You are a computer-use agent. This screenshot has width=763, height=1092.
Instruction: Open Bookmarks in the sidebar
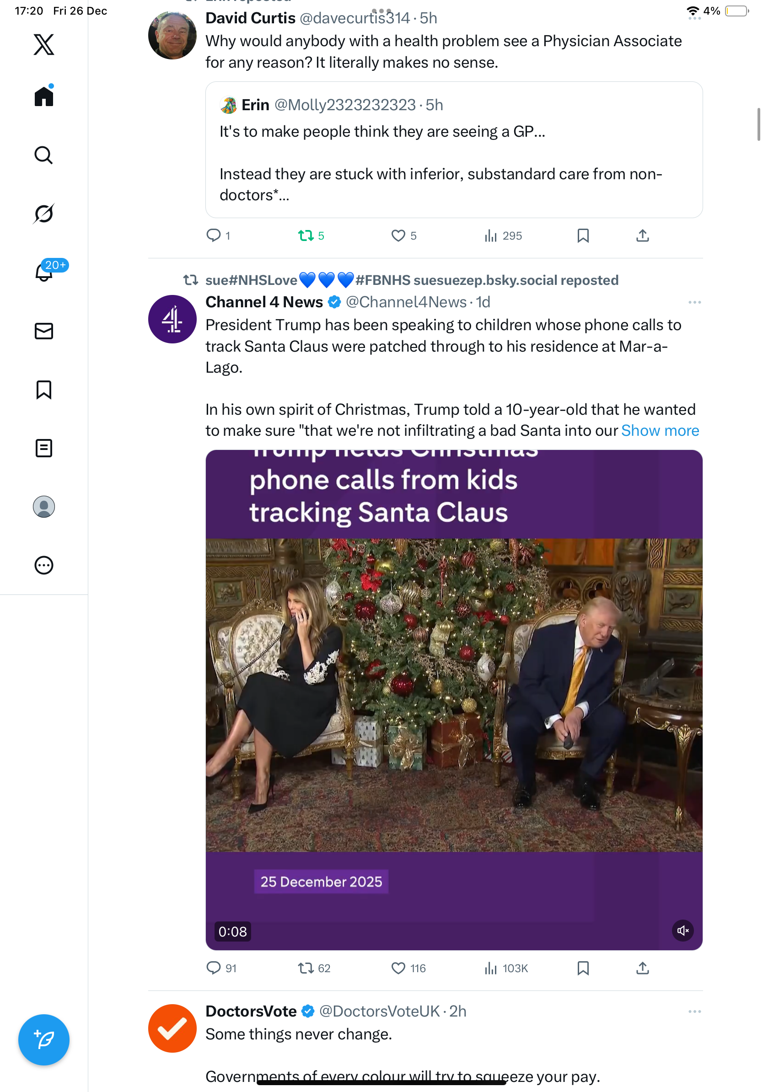pos(44,390)
